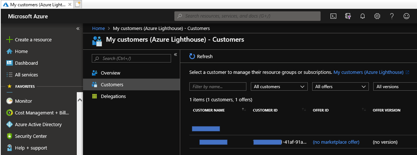The image size is (417, 155).
Task: Open the All versions dropdown
Action: (395, 86)
